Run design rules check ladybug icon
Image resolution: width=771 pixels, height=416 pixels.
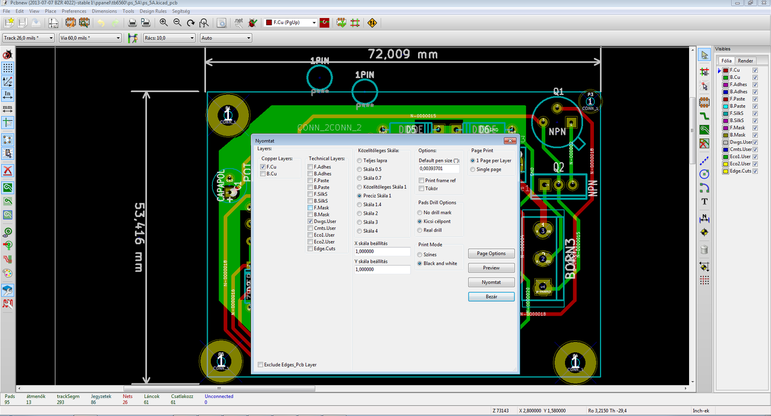coord(251,23)
